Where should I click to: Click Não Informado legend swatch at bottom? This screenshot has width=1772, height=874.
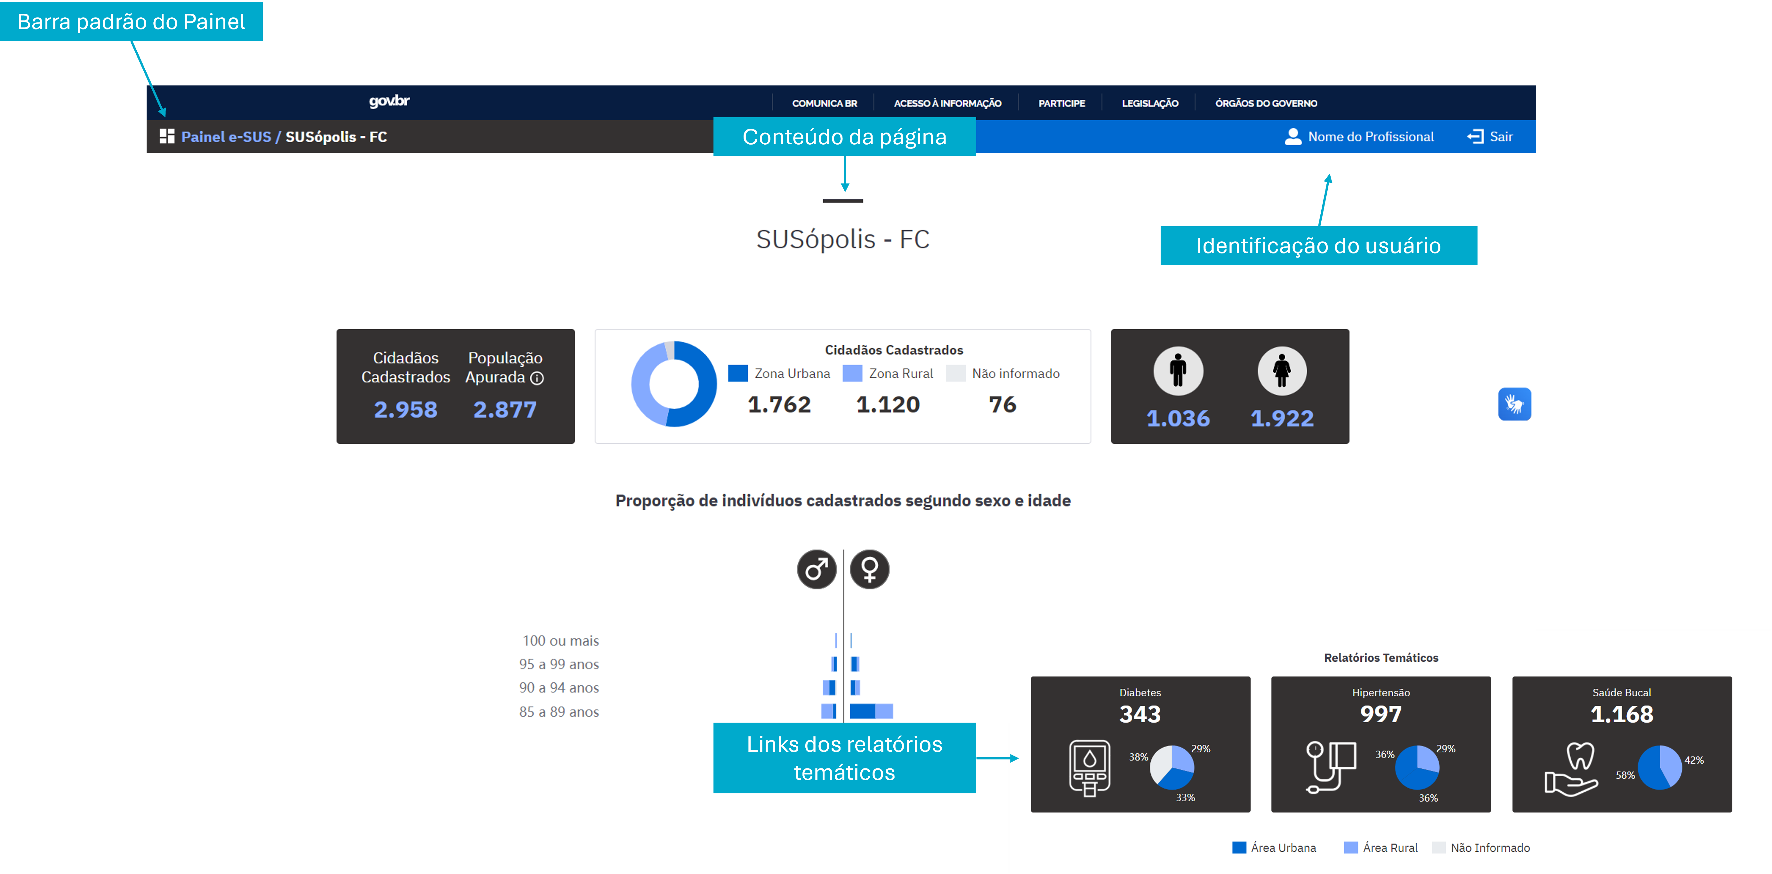click(x=1438, y=847)
